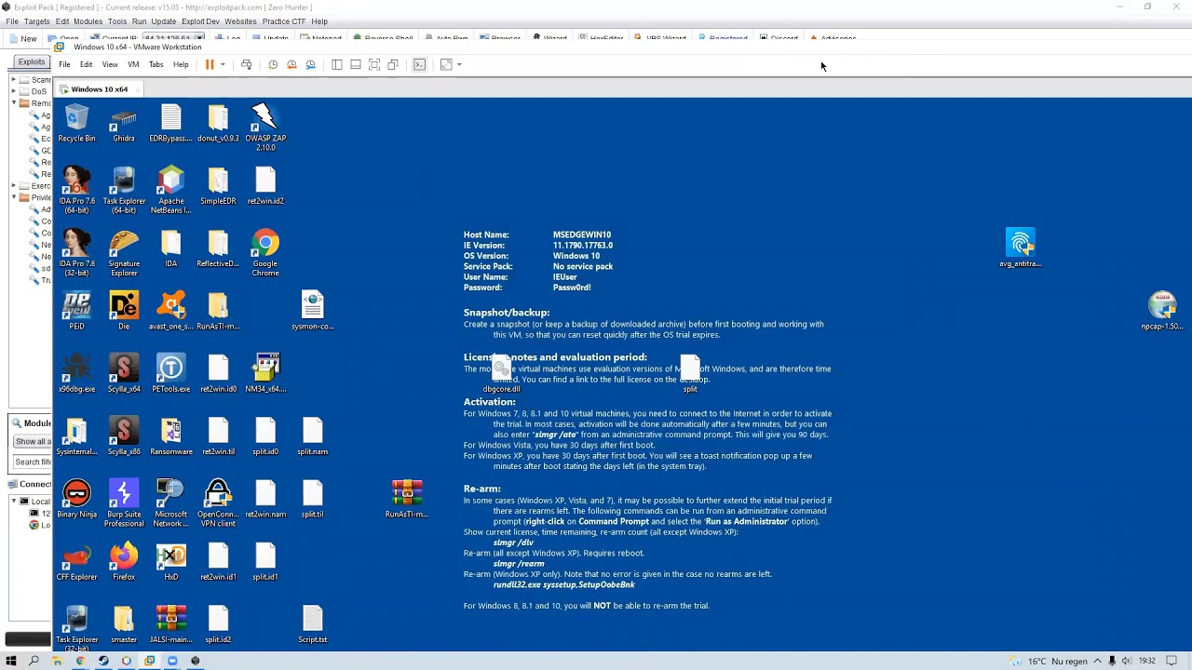Click VMware send Ctrl+Alt+Del icon

(x=246, y=64)
